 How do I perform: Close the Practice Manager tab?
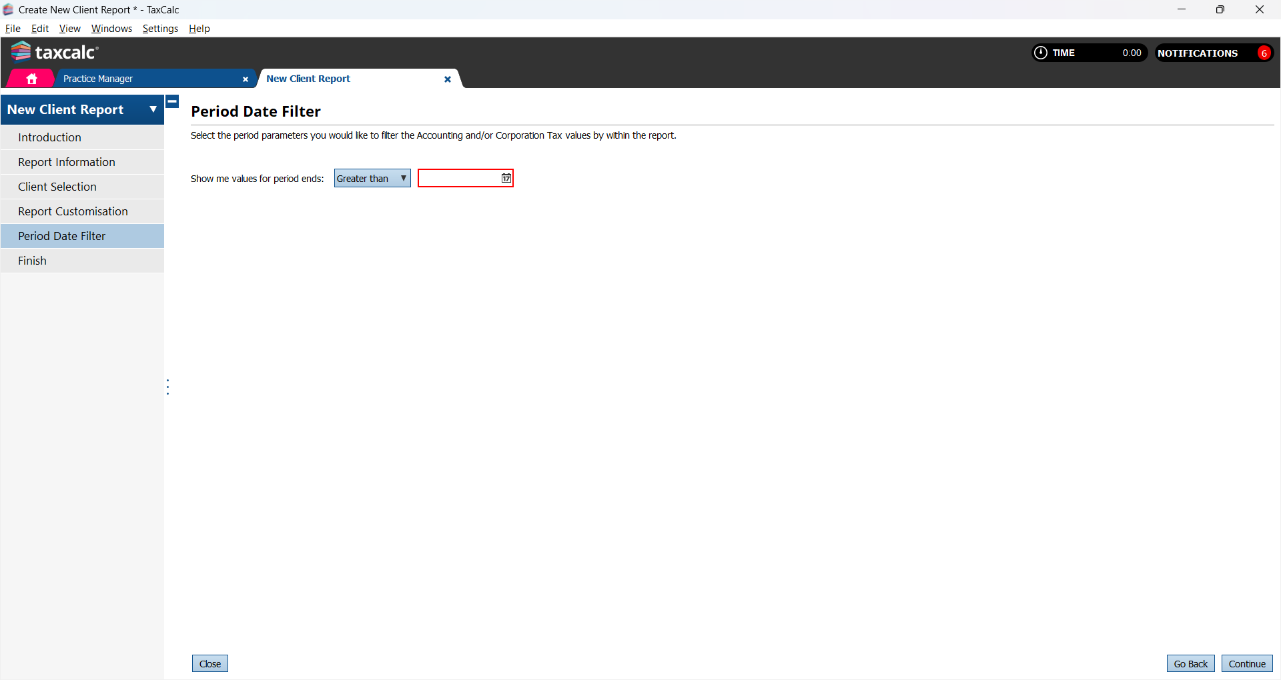point(246,79)
